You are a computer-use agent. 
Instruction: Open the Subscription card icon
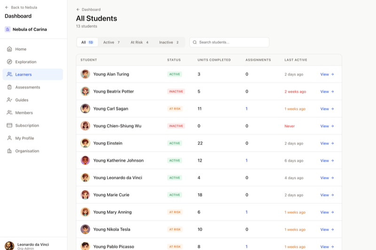(9, 125)
